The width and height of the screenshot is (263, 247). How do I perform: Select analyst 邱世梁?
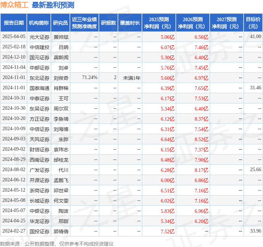coord(61,191)
